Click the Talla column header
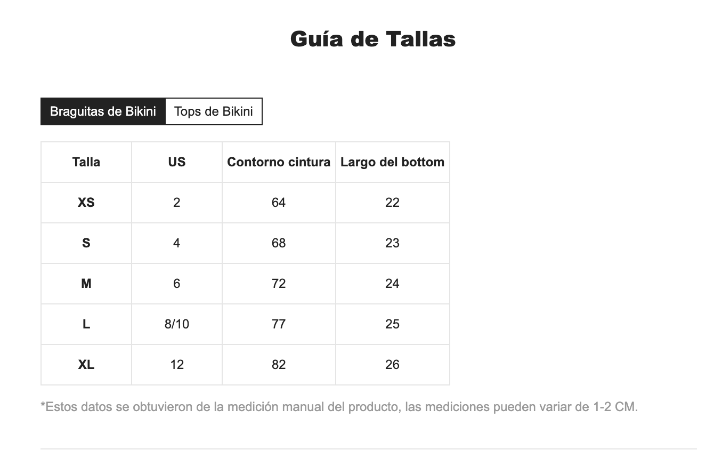 click(x=86, y=162)
